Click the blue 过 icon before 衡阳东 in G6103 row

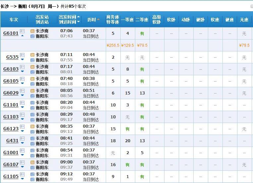[32, 72]
